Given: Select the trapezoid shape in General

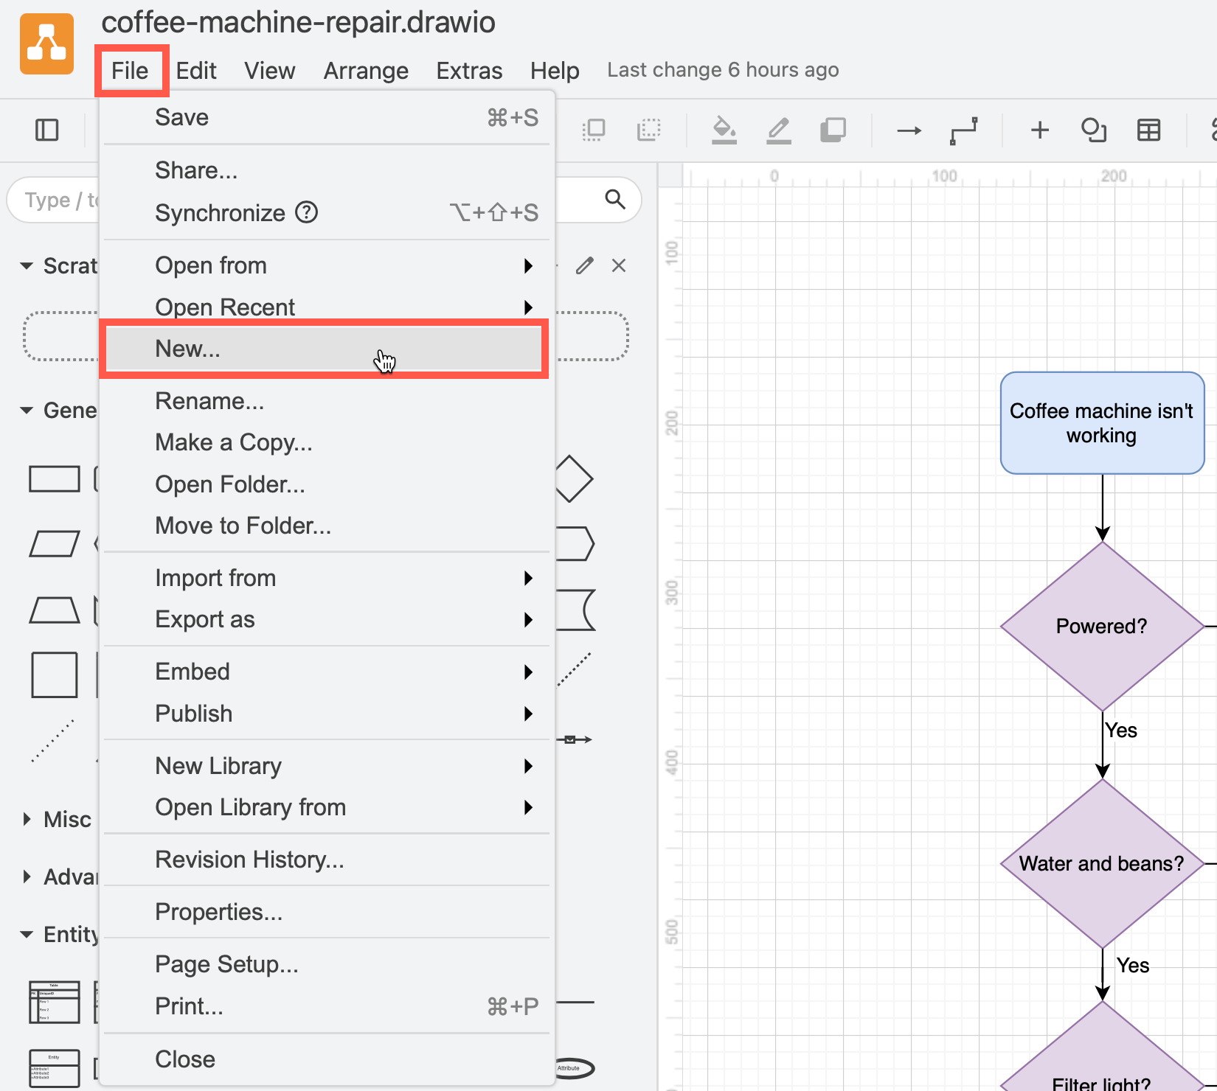Looking at the screenshot, I should coord(55,610).
